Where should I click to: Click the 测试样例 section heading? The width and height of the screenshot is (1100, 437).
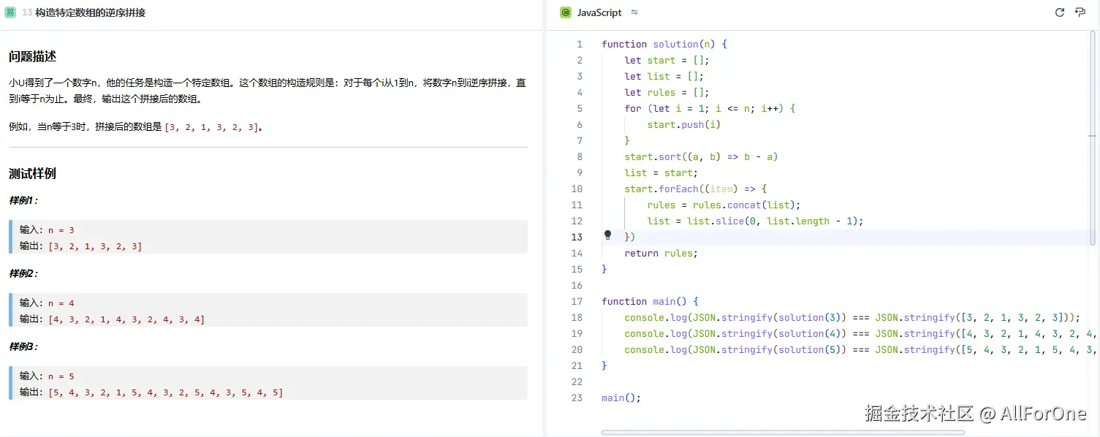tap(32, 173)
